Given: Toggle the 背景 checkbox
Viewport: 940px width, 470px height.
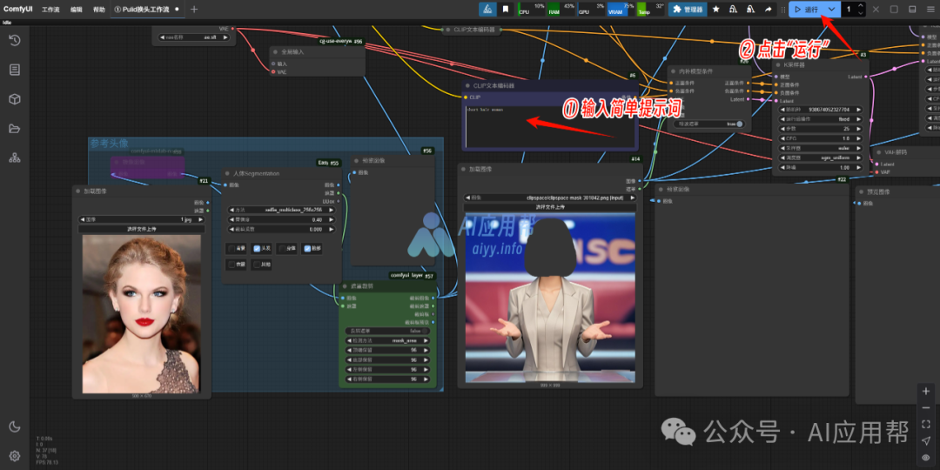Looking at the screenshot, I should click(x=232, y=248).
